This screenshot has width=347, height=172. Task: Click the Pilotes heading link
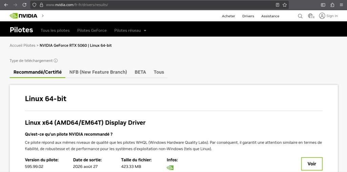tap(21, 30)
